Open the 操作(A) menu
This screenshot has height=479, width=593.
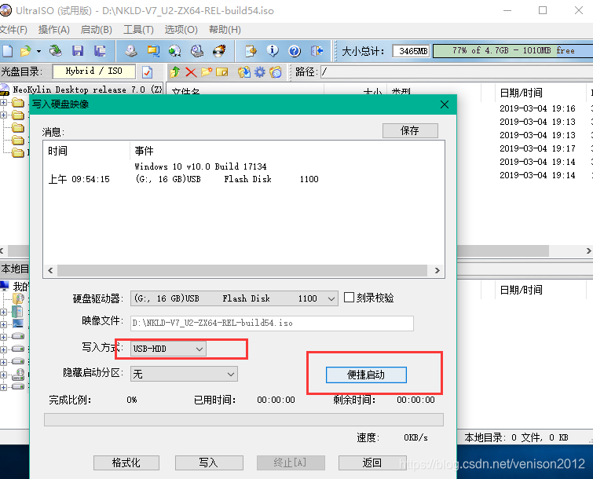pos(53,30)
